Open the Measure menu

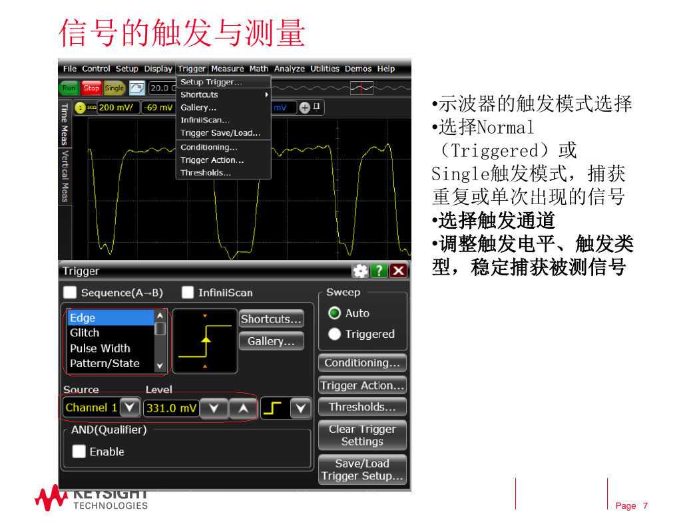pyautogui.click(x=228, y=68)
